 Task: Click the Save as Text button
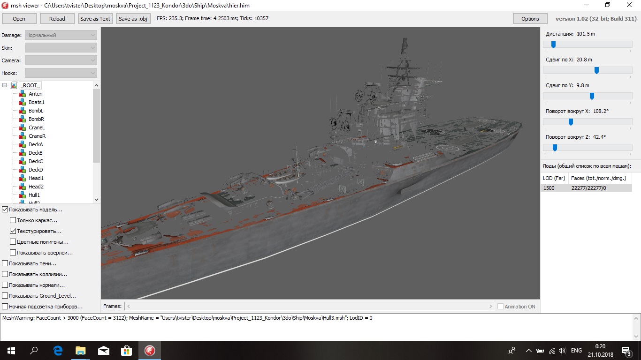coord(95,19)
